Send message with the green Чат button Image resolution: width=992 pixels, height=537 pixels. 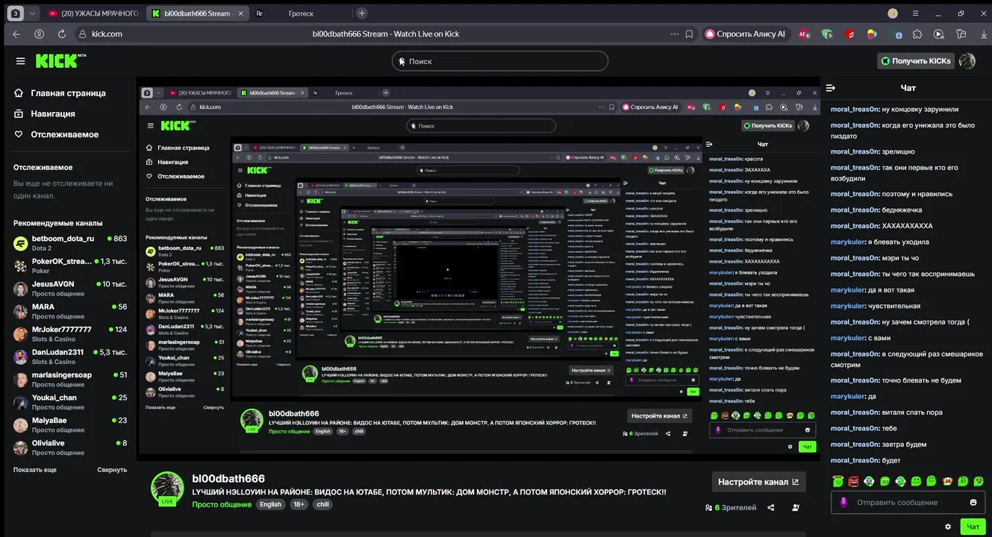coord(973,527)
